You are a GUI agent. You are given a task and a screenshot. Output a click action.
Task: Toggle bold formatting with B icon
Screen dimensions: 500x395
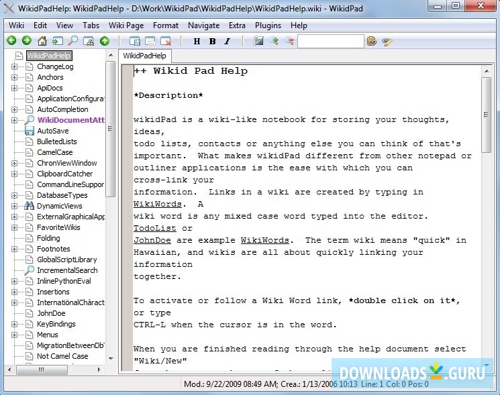coord(212,41)
